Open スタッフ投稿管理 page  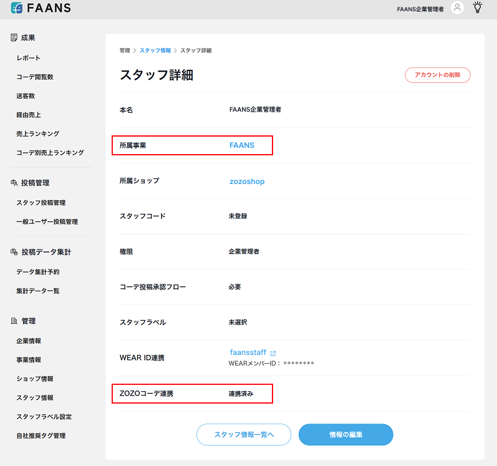tap(41, 203)
